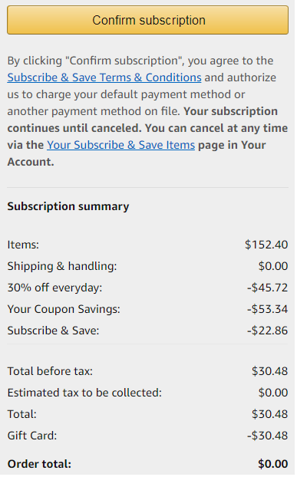This screenshot has width=297, height=477.
Task: Click the Subscribe & Save summary row label
Action: coord(53,331)
